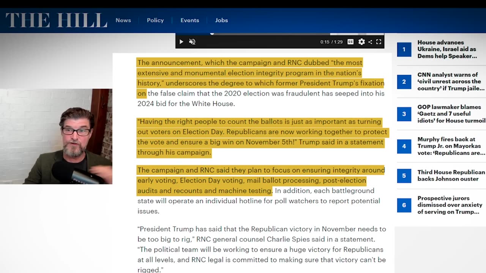Open story 'Prospective jurors dismissed over anxiety'
The width and height of the screenshot is (486, 273).
point(450,205)
